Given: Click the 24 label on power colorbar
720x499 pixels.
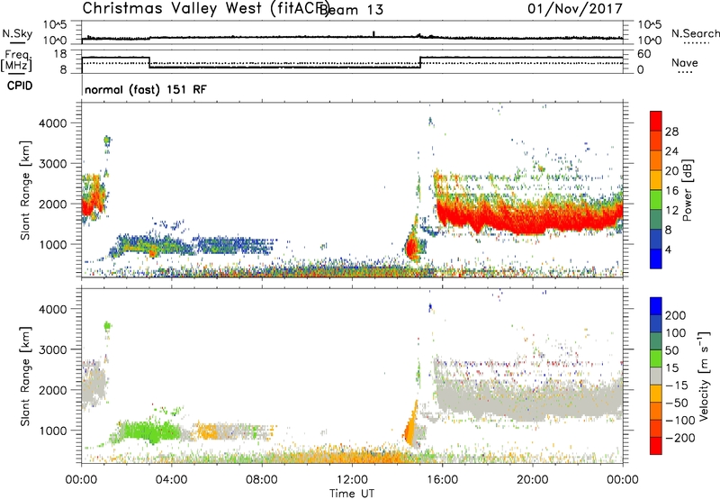Looking at the screenshot, I should pos(671,151).
